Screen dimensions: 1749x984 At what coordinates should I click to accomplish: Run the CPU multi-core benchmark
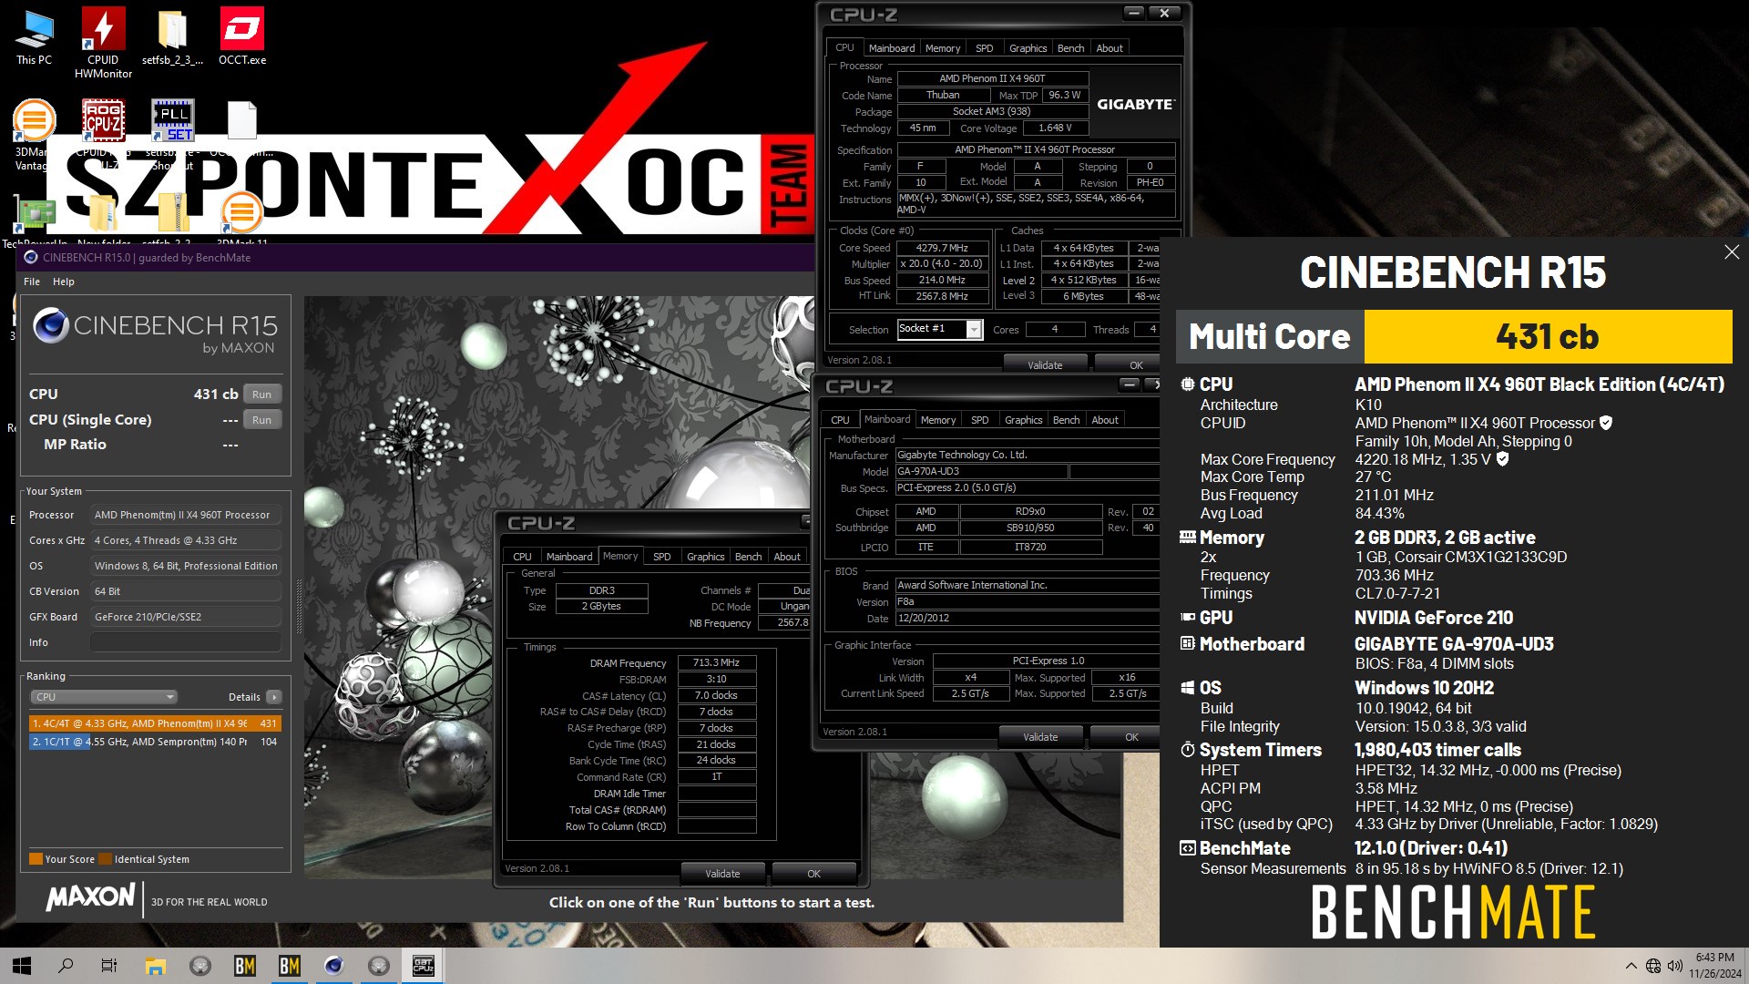click(262, 395)
